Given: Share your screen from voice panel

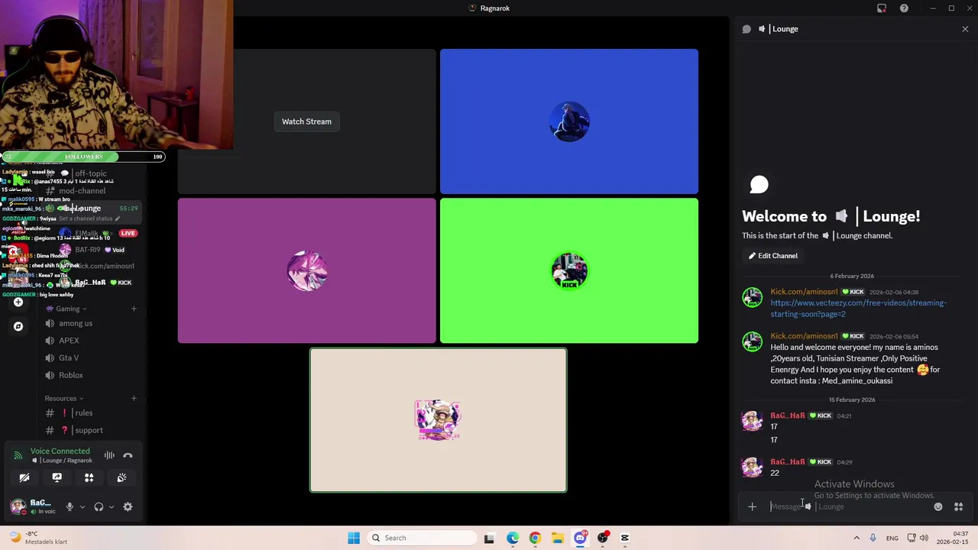Looking at the screenshot, I should pos(57,477).
